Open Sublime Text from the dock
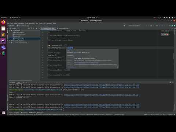The image size is (176, 132). pyautogui.click(x=3, y=35)
